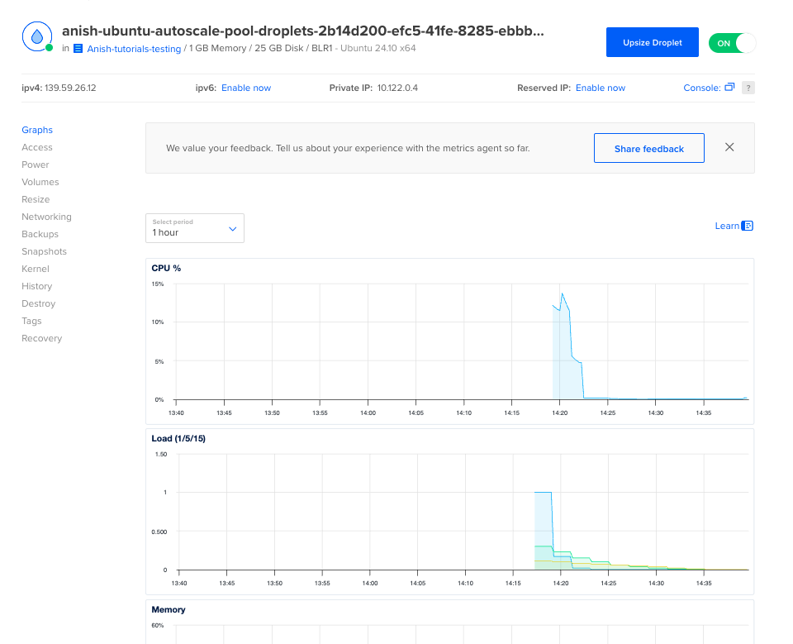Open the Console window icon
The width and height of the screenshot is (793, 644).
click(729, 88)
